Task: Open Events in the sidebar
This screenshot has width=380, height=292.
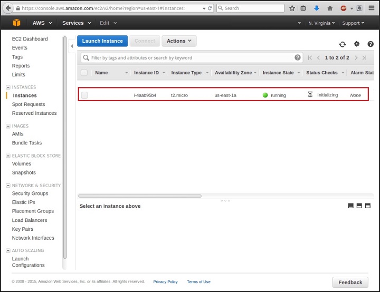Action: (x=20, y=47)
